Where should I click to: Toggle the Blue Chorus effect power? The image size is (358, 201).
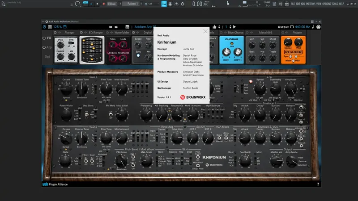[221, 33]
